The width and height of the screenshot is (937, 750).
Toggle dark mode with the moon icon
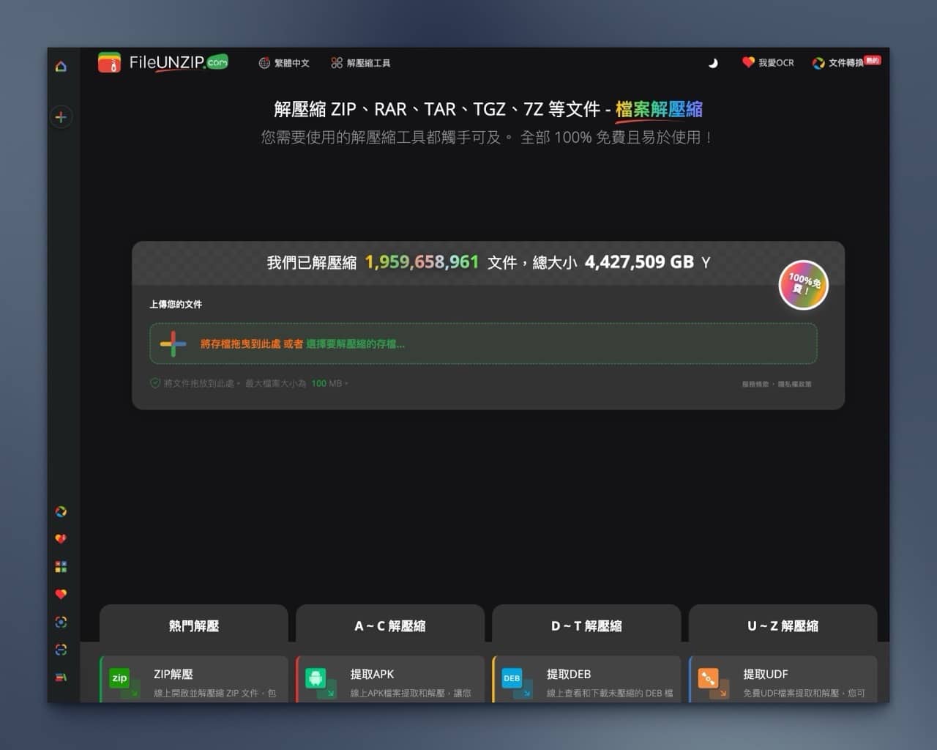coord(713,63)
